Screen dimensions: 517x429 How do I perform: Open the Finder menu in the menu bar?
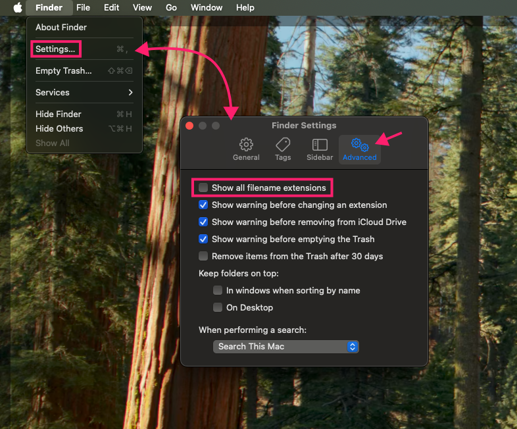tap(49, 8)
